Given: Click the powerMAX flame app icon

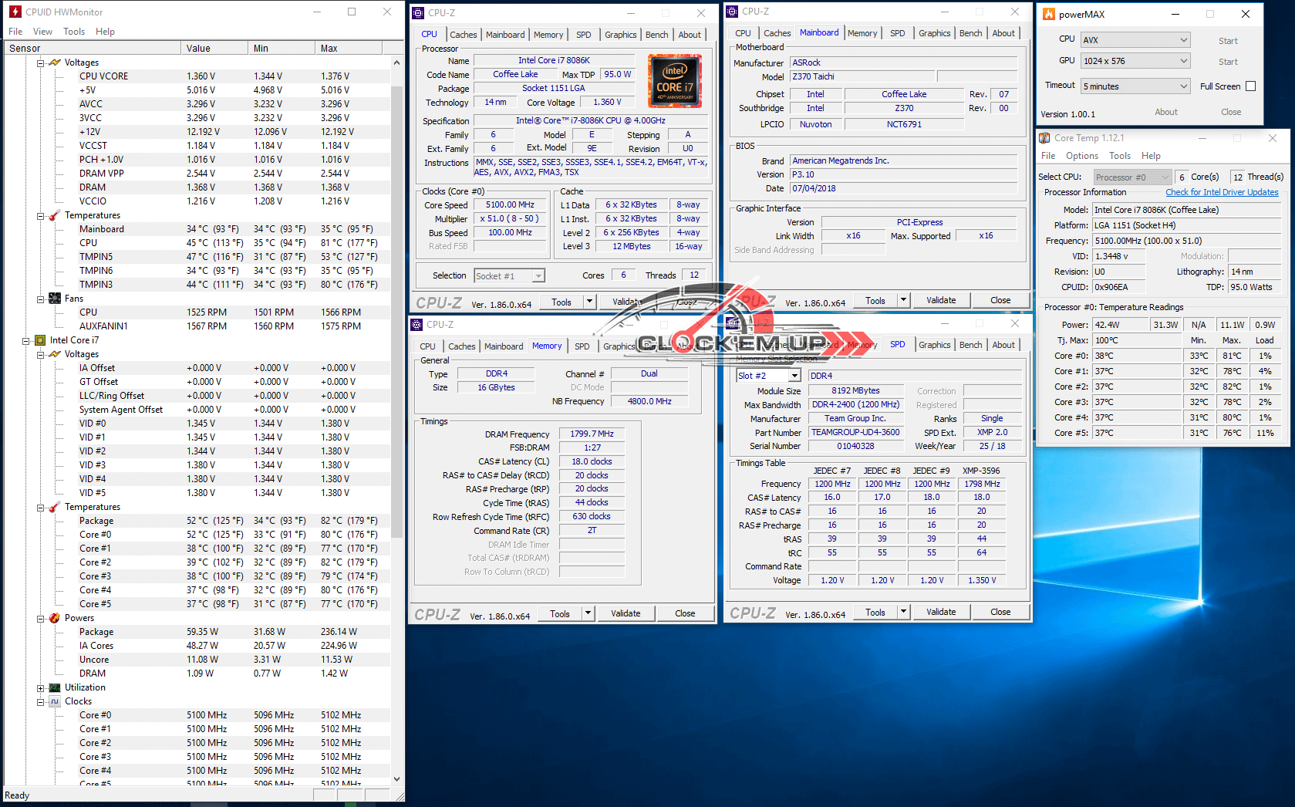Looking at the screenshot, I should coord(1049,14).
